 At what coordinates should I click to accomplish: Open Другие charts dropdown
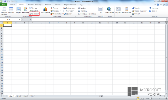click(68, 14)
